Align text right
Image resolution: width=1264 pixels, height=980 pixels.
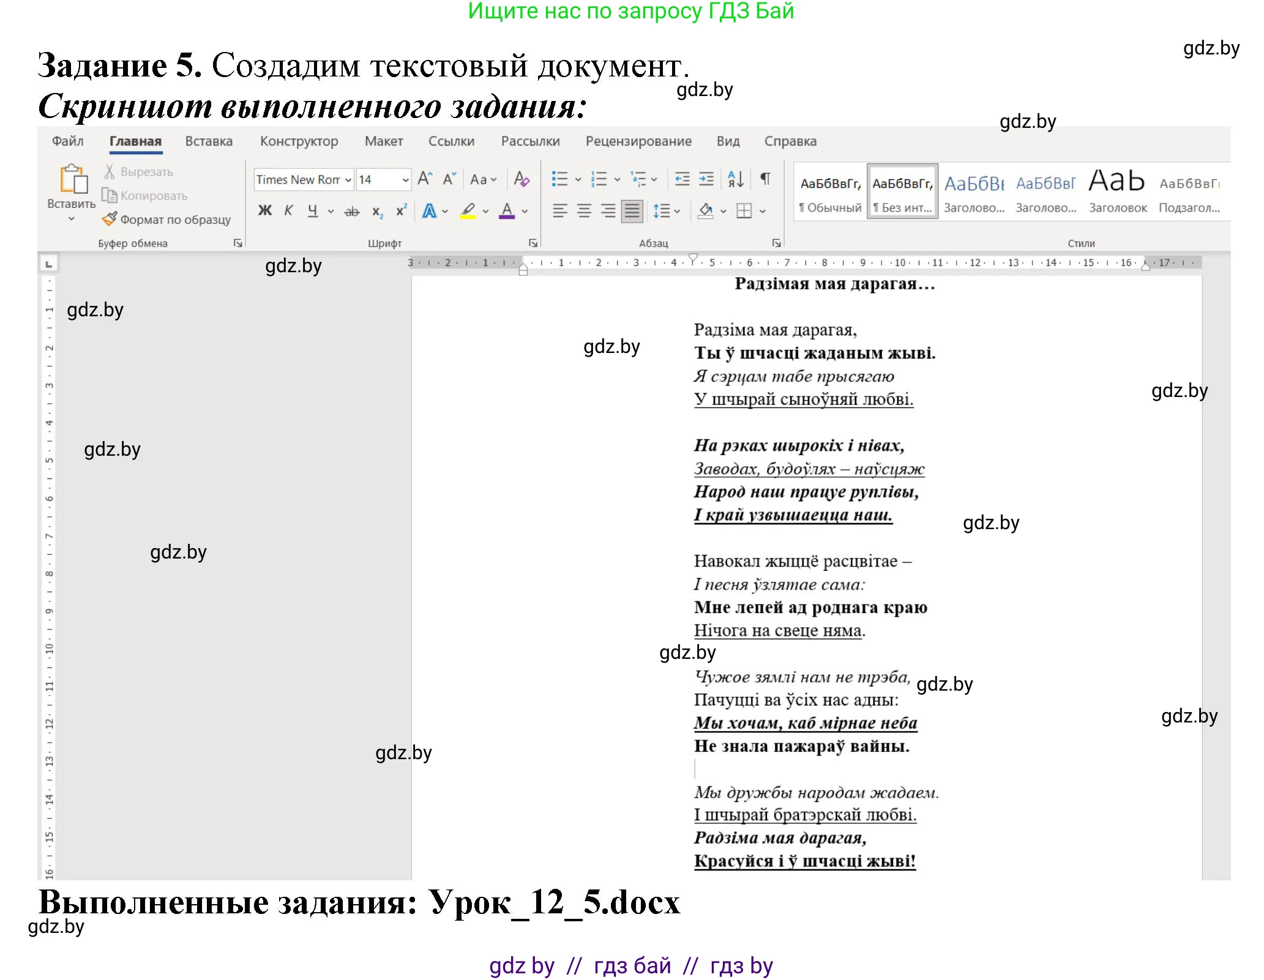pos(608,211)
